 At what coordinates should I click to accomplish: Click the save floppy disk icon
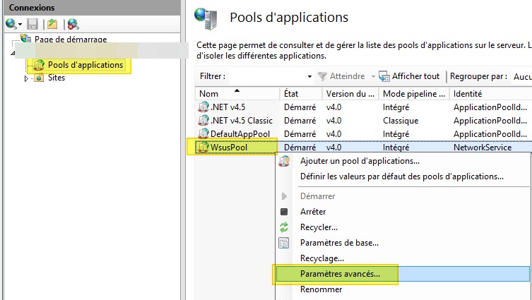(32, 24)
